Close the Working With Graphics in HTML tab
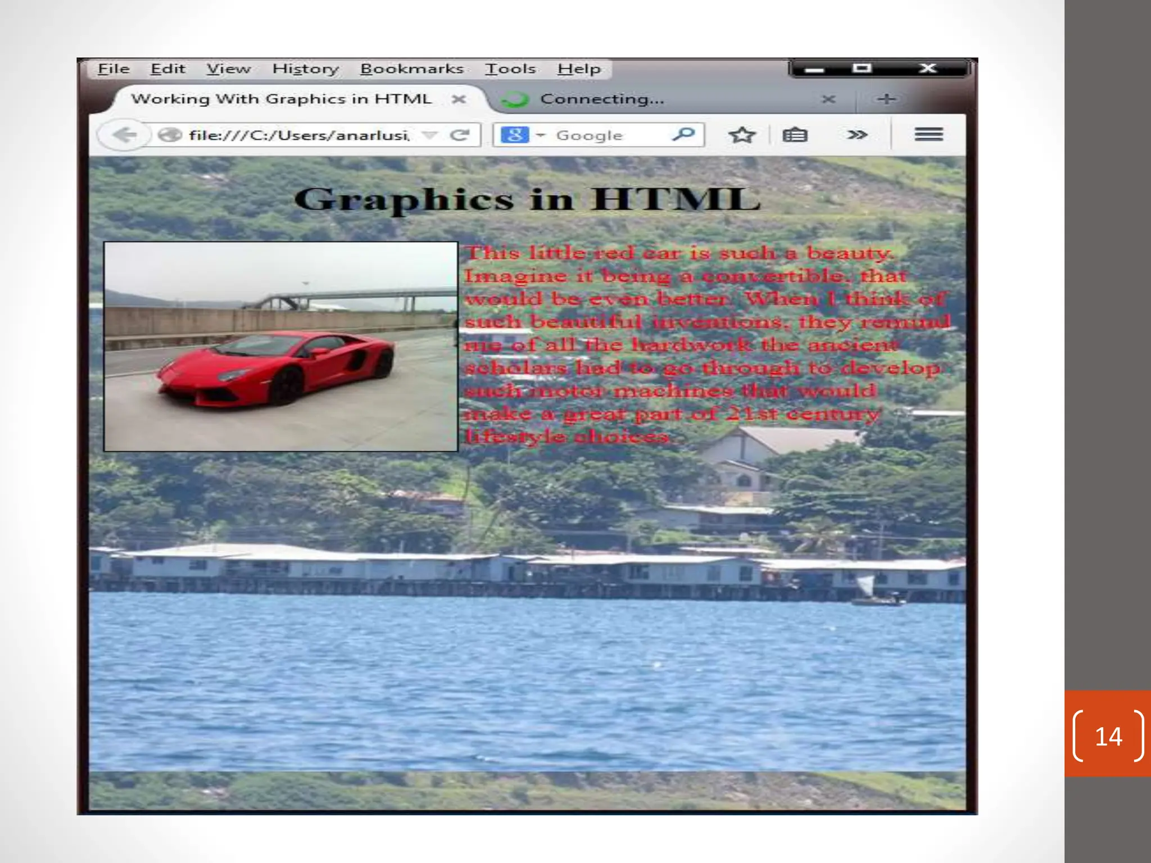Screen dimensions: 1151x863 tap(459, 99)
